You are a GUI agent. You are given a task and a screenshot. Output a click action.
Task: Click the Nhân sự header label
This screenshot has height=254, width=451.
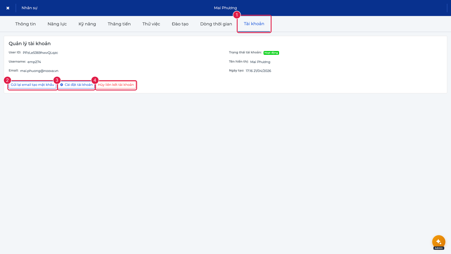[x=29, y=8]
